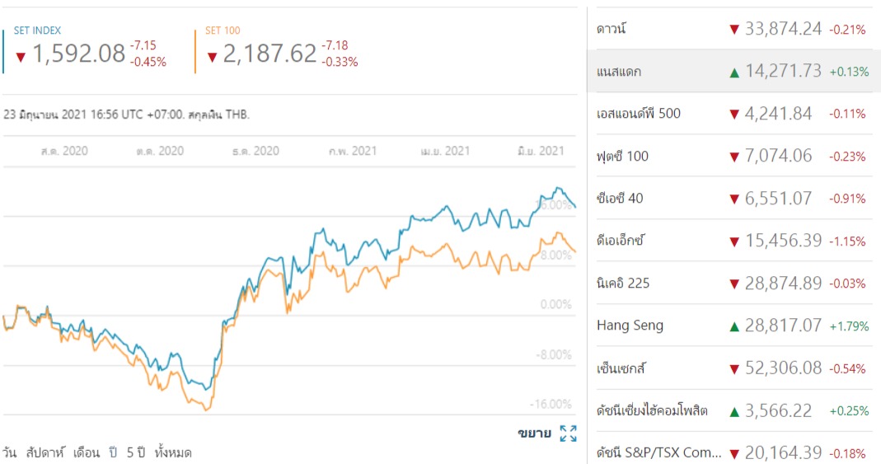Click the green up arrow in แนสแดก row
Viewport: 881px width, 464px height.
pos(733,73)
